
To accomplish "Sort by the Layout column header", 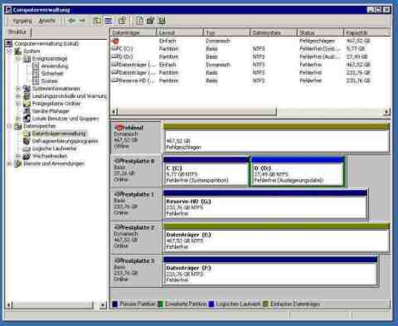I will coord(180,32).
